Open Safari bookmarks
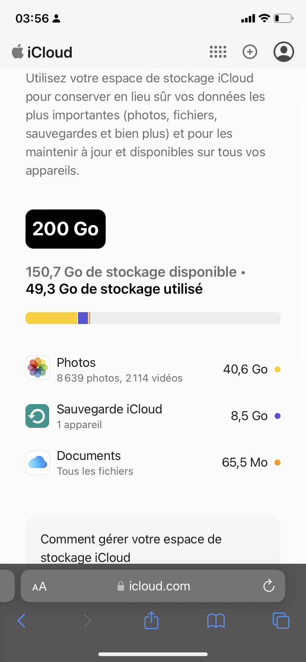The image size is (306, 662). click(x=216, y=621)
